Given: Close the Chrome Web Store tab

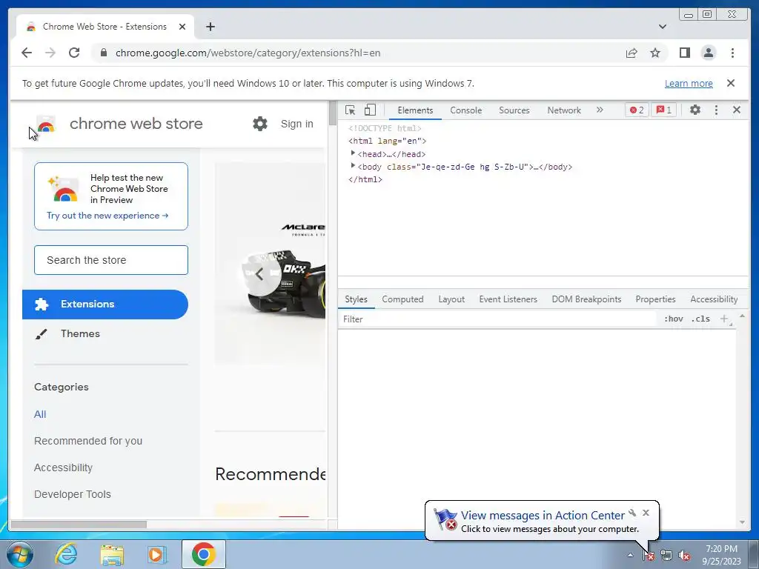Looking at the screenshot, I should (x=182, y=27).
